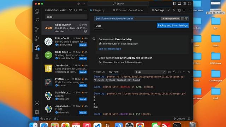Open the Manage gear in activity bar
Image resolution: width=226 pixels, height=127 pixels.
point(37,112)
